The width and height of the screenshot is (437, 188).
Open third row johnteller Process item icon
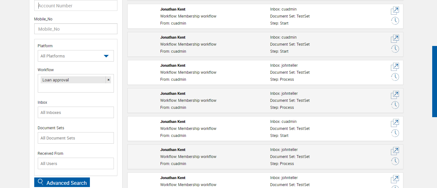click(395, 67)
